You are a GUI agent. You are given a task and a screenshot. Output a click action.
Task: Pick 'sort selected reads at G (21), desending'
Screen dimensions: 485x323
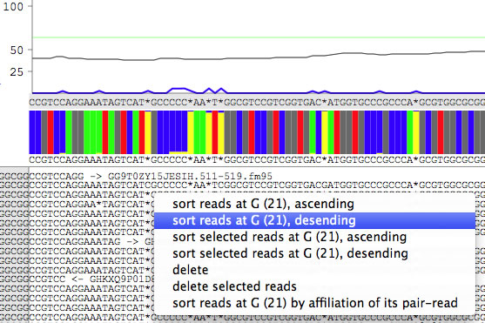[x=290, y=253]
